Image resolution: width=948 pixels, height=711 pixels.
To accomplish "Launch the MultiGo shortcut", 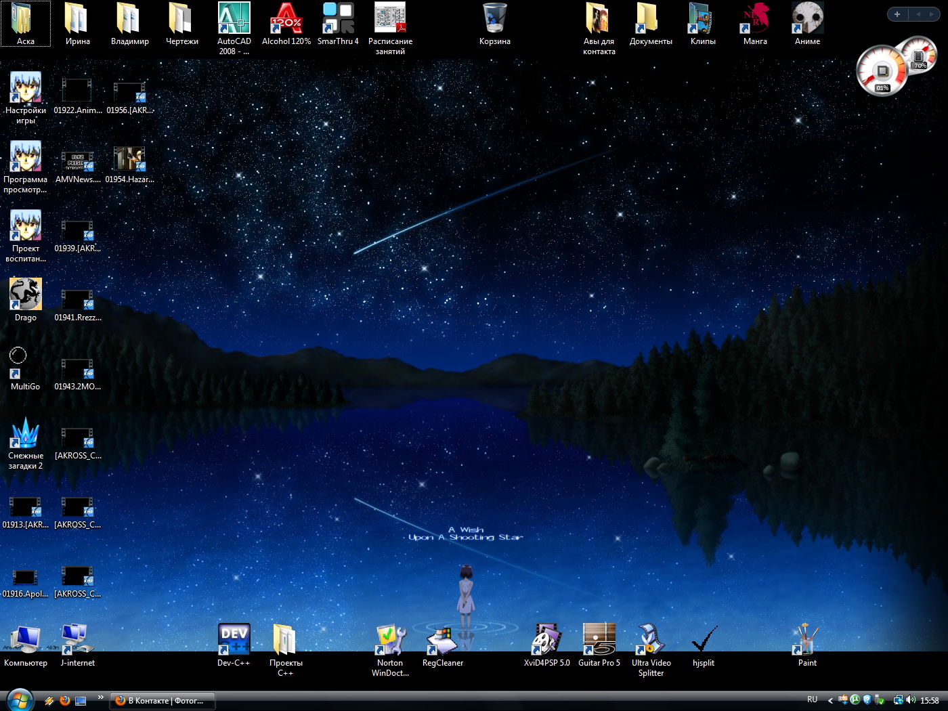I will [x=26, y=369].
